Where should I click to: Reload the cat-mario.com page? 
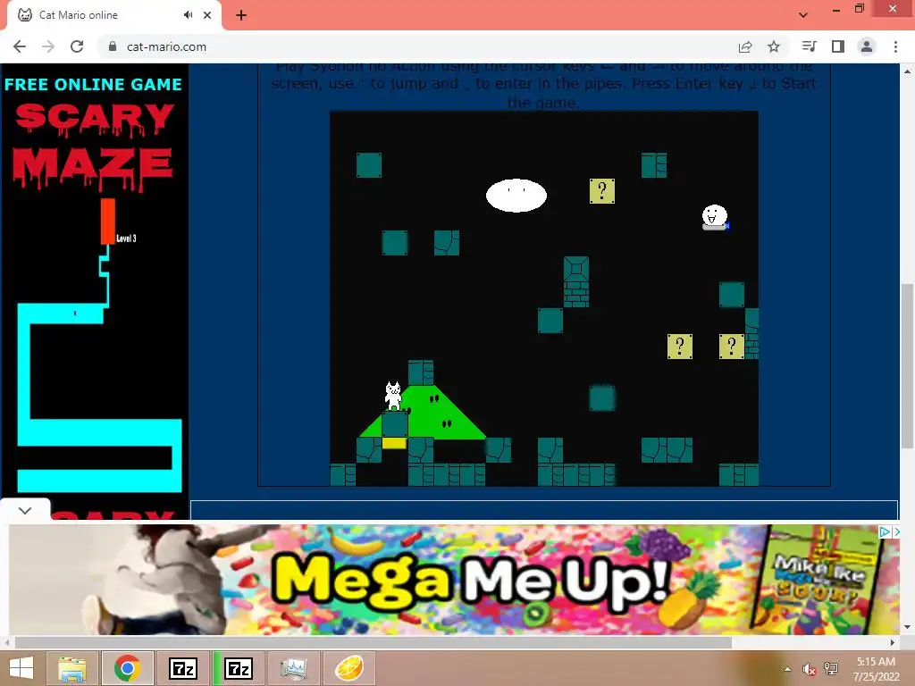click(77, 46)
